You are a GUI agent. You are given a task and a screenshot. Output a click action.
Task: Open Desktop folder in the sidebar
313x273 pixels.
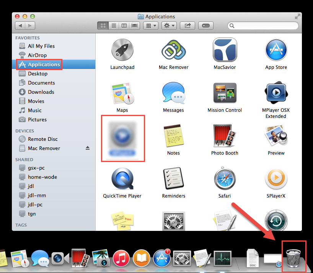[x=54, y=74]
